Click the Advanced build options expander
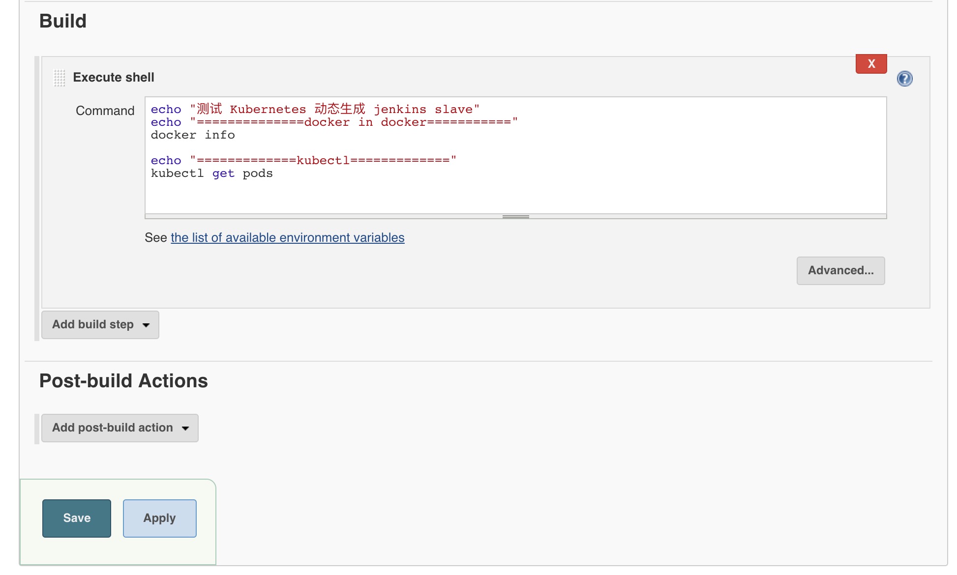The height and width of the screenshot is (575, 957). [x=840, y=270]
